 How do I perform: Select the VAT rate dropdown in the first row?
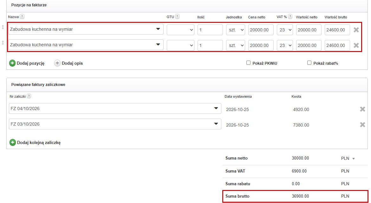point(285,30)
